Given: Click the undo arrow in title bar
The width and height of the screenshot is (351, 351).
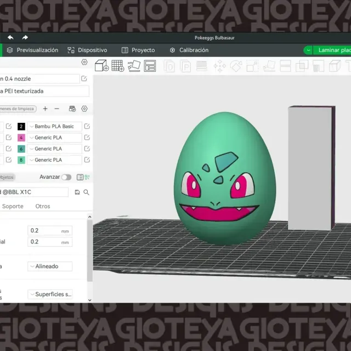Looking at the screenshot, I should tap(10, 37).
